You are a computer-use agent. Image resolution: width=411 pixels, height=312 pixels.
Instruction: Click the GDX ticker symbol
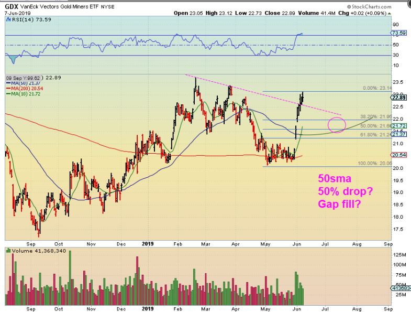pos(12,7)
